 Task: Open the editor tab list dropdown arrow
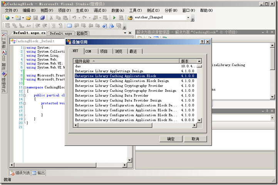(125, 33)
